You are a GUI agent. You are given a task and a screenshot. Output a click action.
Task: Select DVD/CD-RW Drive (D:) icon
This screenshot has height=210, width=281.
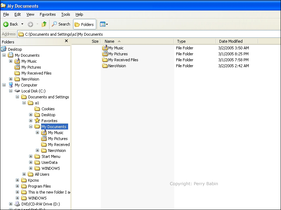(17, 204)
